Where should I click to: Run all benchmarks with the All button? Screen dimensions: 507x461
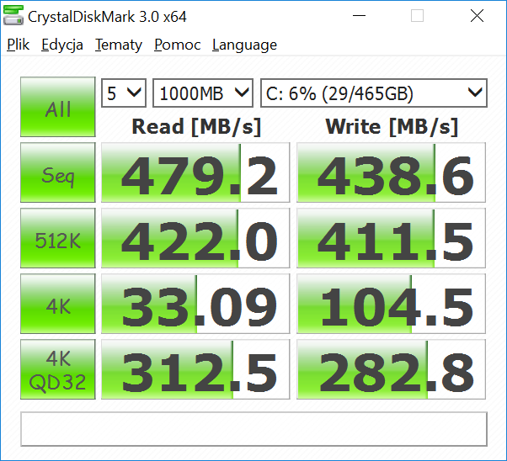pyautogui.click(x=58, y=107)
